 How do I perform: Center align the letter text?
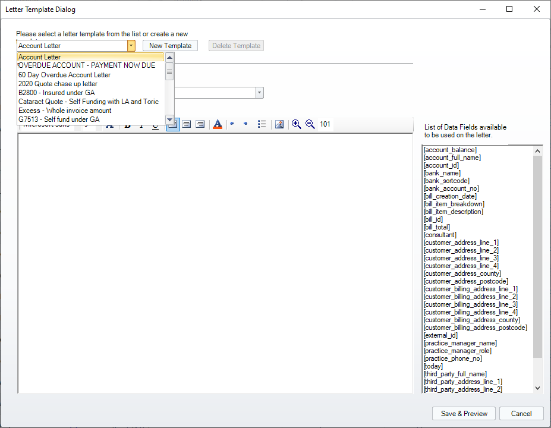186,124
